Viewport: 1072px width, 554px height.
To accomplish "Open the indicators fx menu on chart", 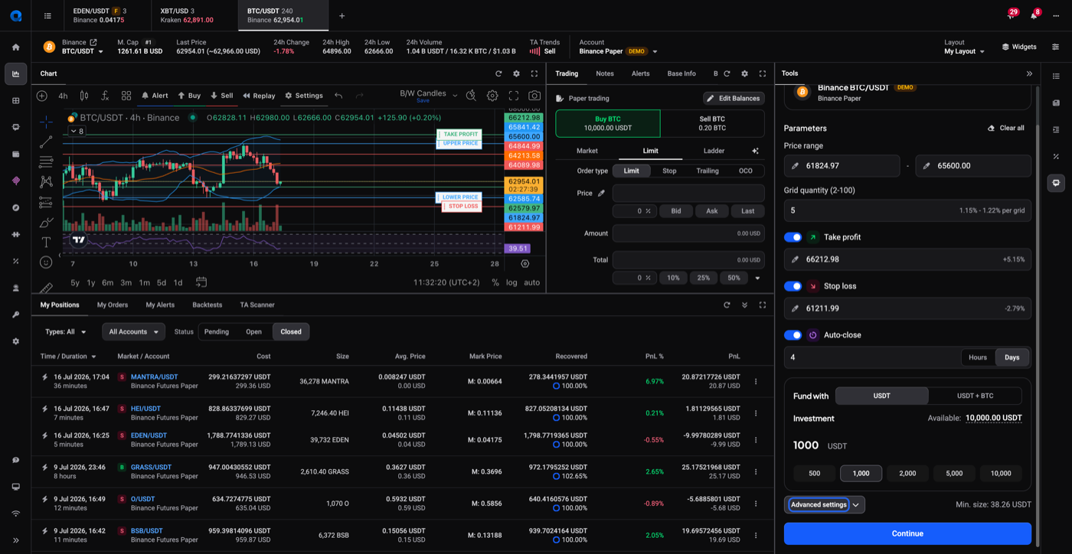I will (105, 96).
